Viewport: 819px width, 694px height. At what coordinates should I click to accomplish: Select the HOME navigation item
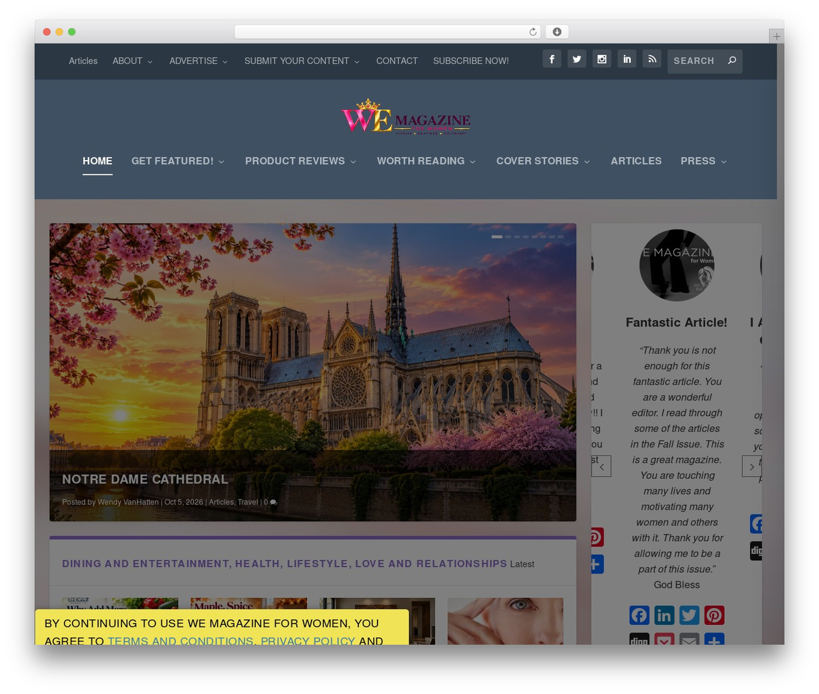(97, 161)
